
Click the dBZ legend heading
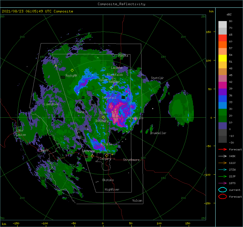click(229, 15)
